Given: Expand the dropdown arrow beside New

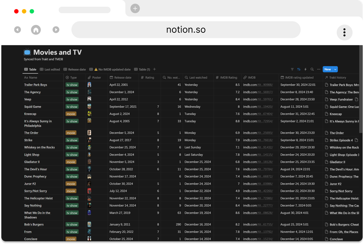Looking at the screenshot, I should (335, 69).
